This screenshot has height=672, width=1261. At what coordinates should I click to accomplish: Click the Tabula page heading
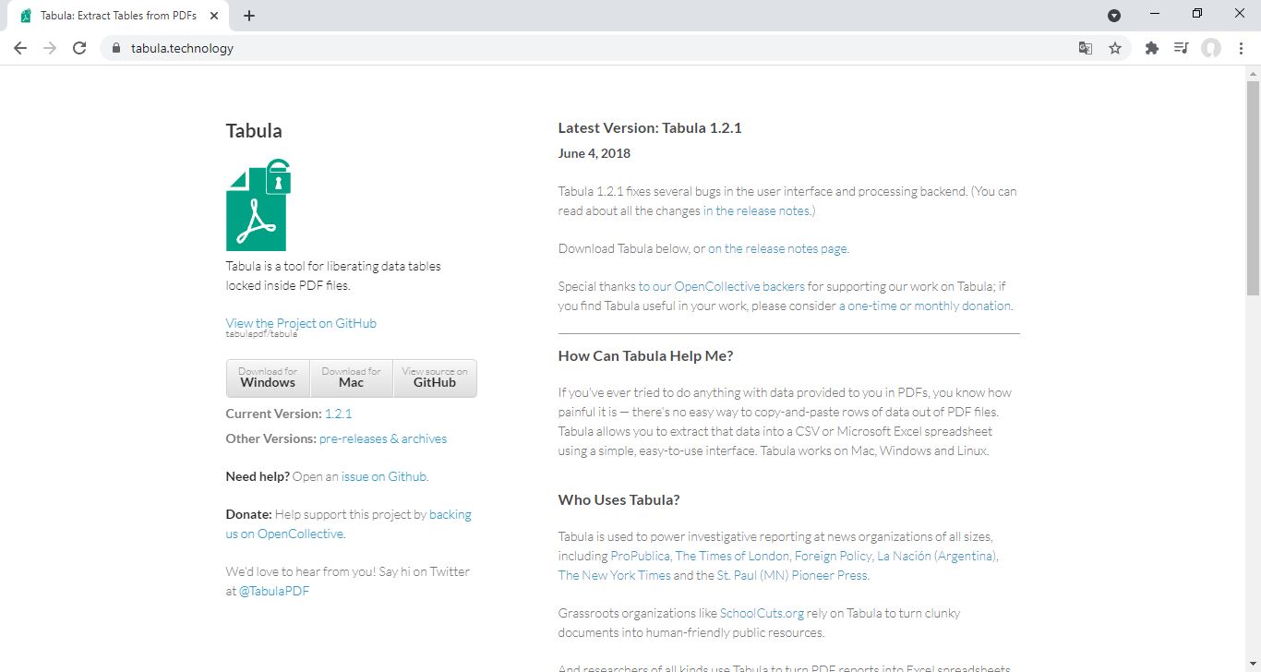254,130
